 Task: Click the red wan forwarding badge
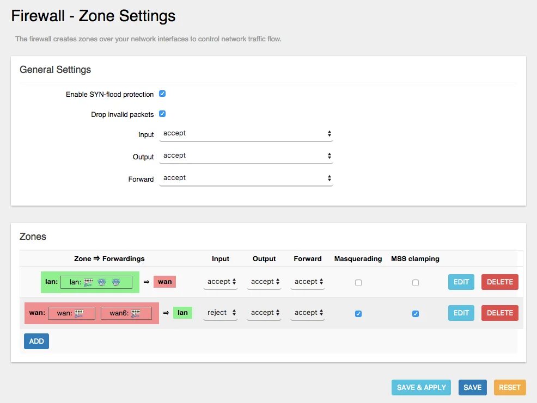164,282
